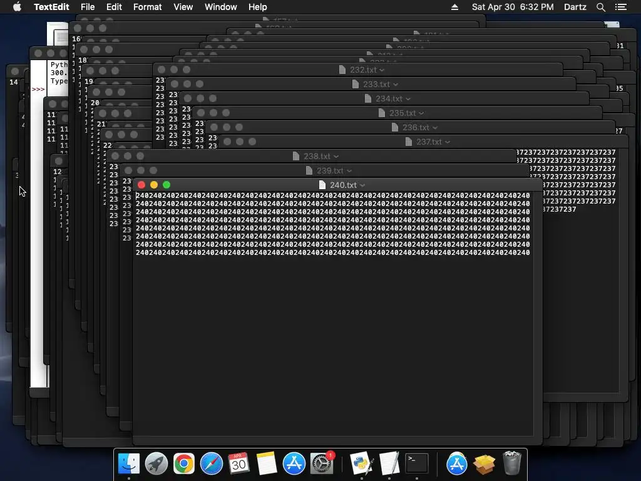Open Calendar from the Dock
This screenshot has height=481, width=641.
tap(238, 463)
